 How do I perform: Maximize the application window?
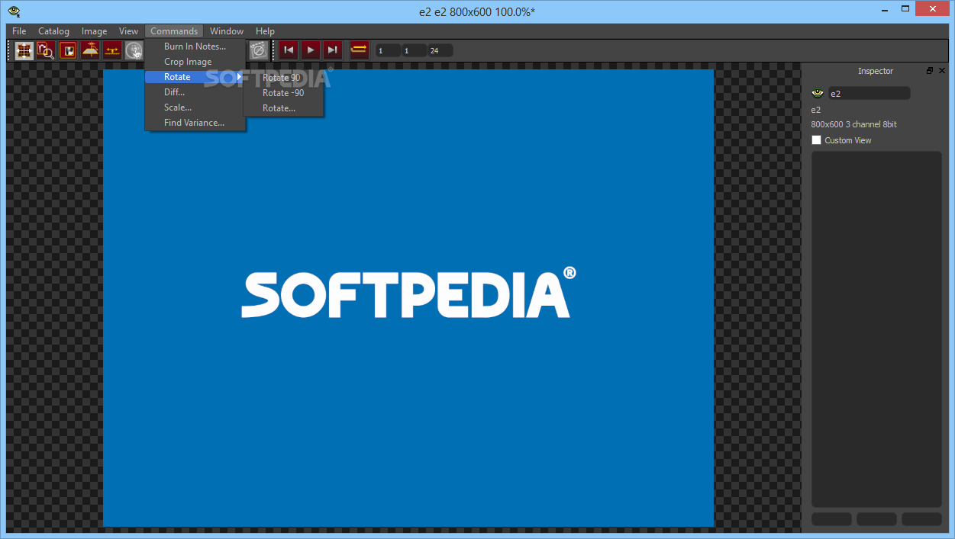click(905, 8)
